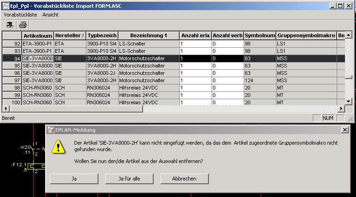Click NUM indicator in status bar
This screenshot has height=197, width=356.
328,118
